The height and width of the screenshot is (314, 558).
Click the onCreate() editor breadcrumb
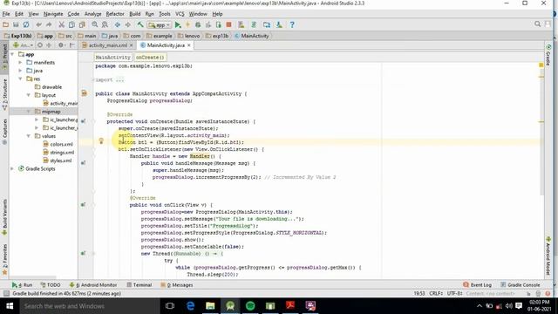click(x=150, y=58)
